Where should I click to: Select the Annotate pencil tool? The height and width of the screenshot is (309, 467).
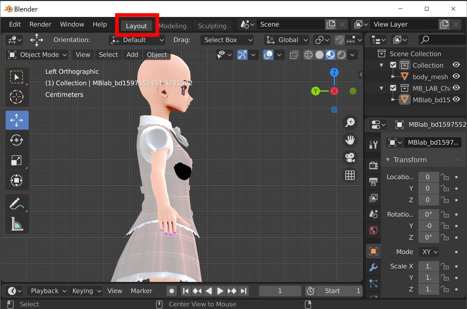[x=17, y=204]
